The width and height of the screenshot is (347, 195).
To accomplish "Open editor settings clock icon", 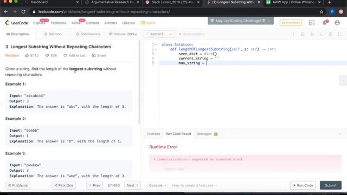I will [330, 34].
